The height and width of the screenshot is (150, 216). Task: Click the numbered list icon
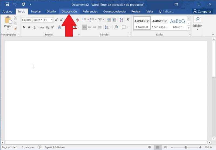[92, 20]
